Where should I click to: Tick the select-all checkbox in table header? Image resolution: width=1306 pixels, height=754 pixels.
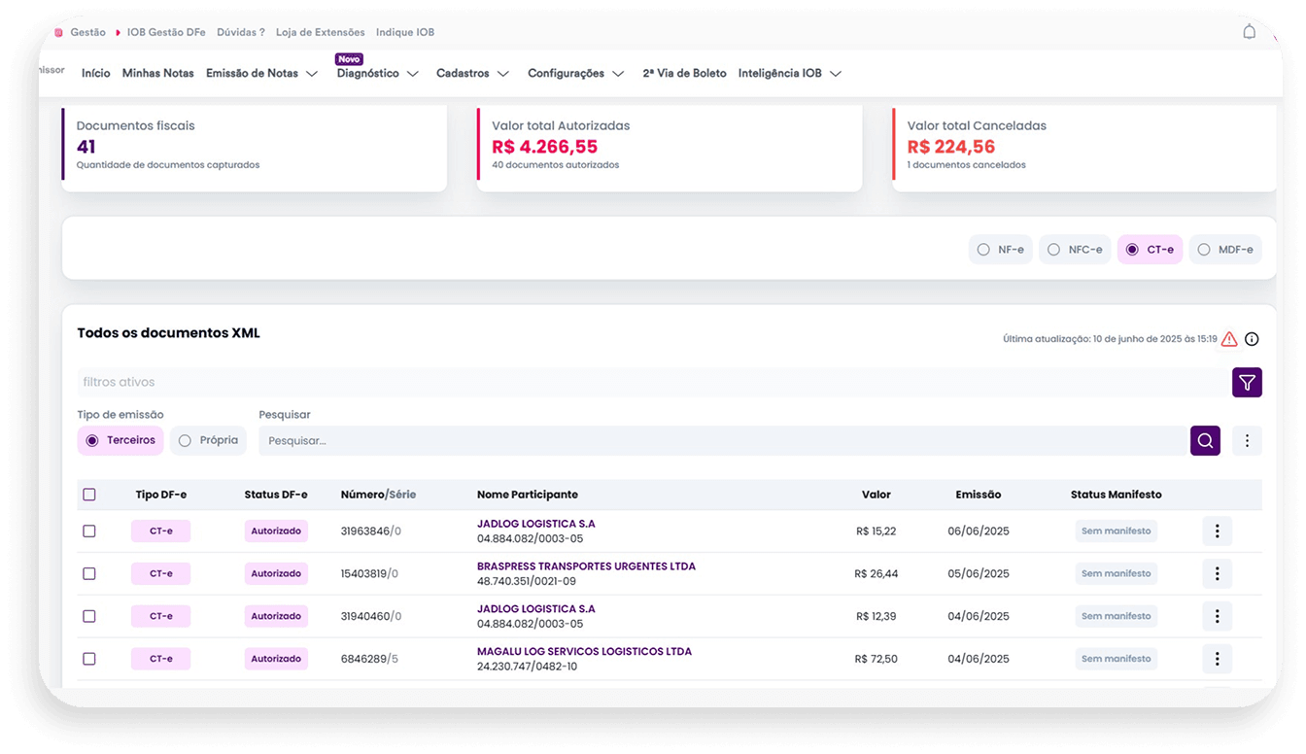(x=89, y=495)
